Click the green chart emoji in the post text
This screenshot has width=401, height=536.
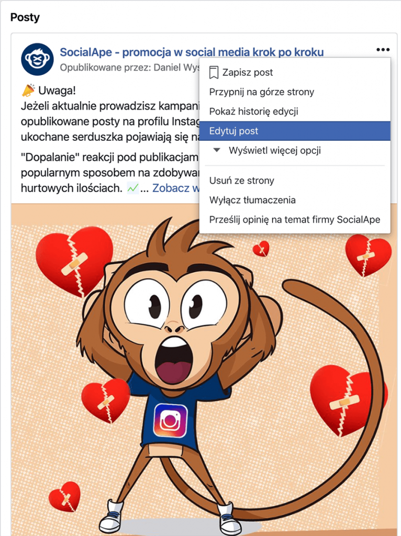tap(132, 188)
